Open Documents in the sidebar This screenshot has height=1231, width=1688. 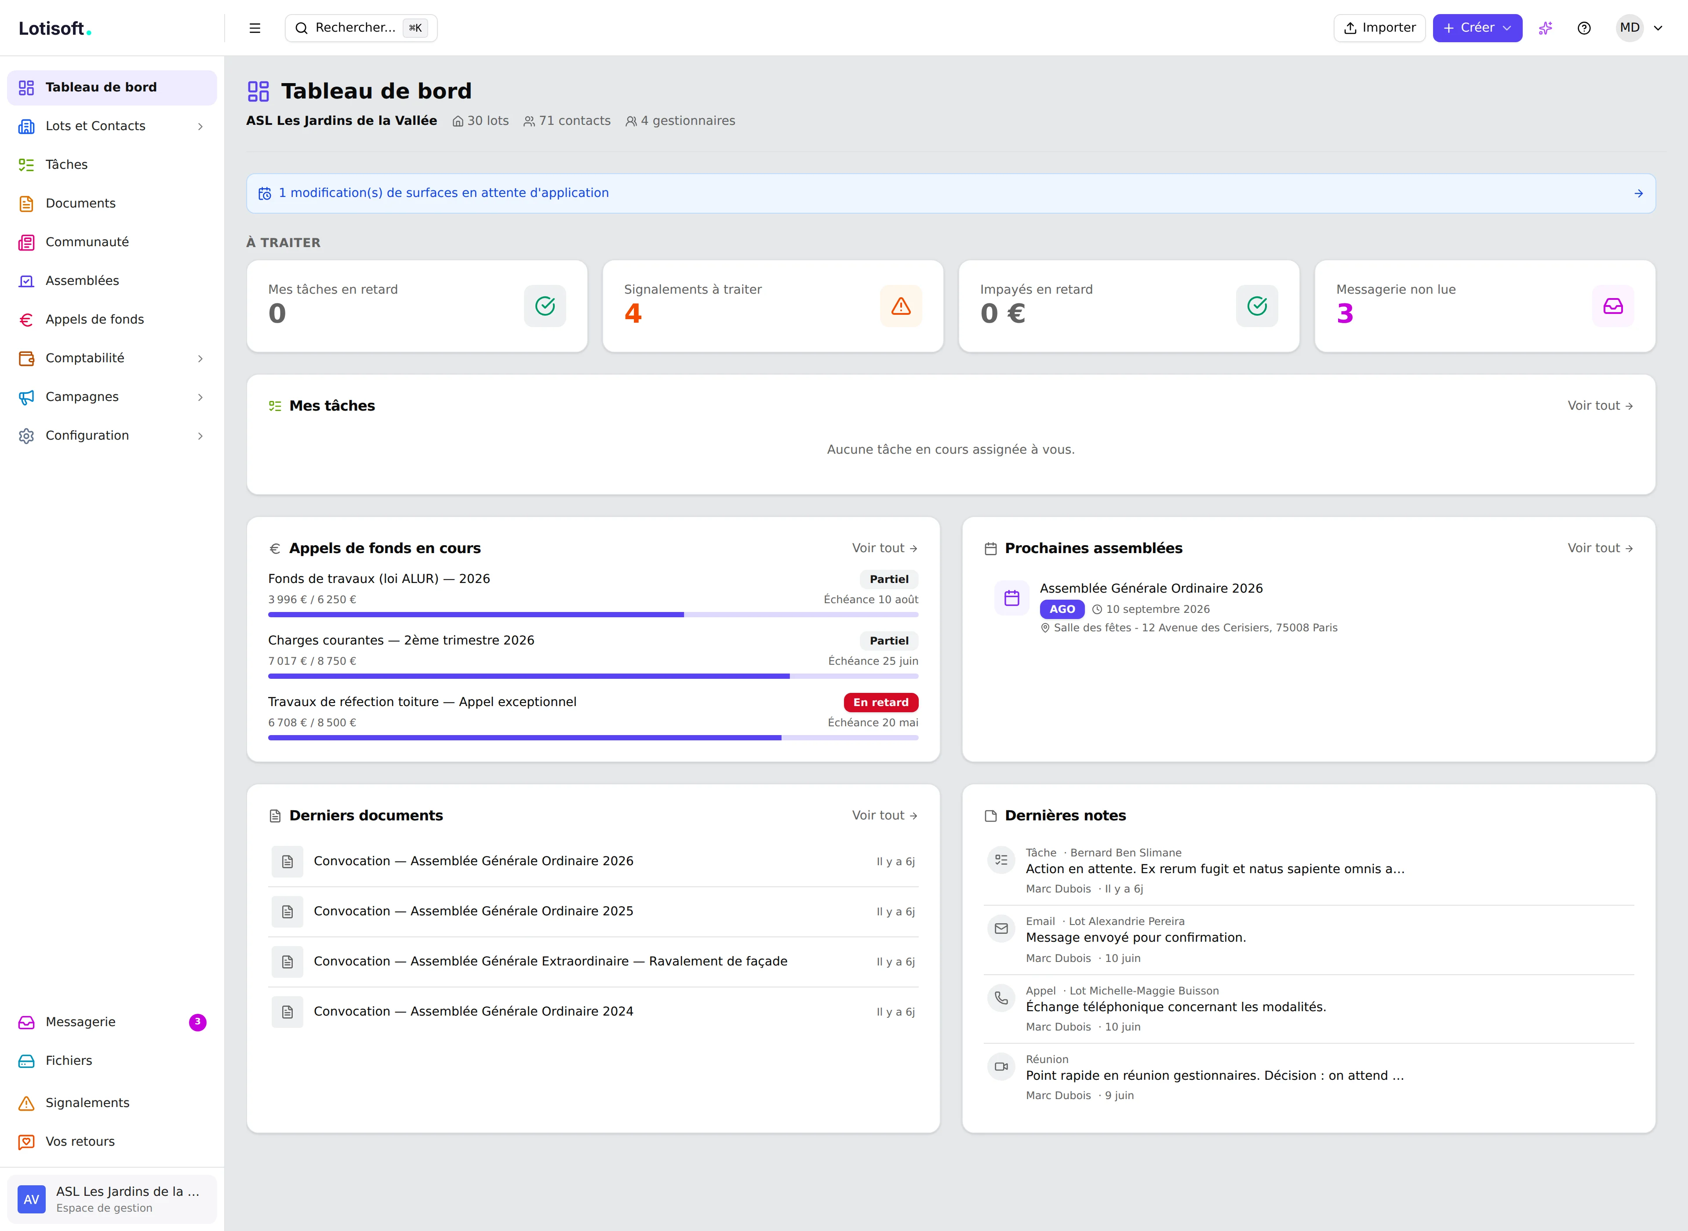click(112, 204)
